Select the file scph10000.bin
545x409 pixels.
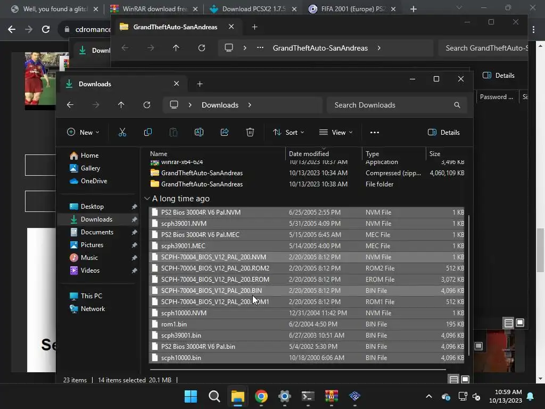click(x=307, y=357)
